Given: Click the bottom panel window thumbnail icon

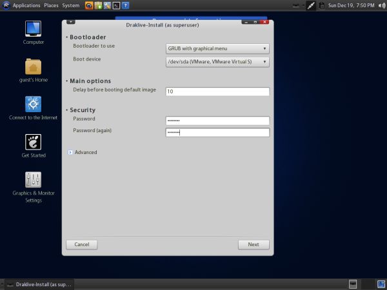Looking at the screenshot, I should pos(353,284).
